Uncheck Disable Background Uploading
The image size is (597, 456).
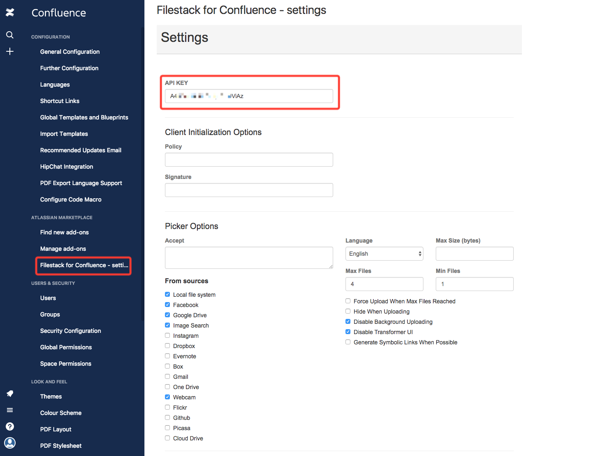tap(348, 321)
